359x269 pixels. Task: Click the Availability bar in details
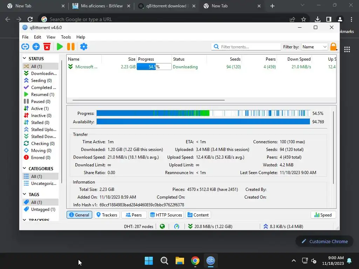(x=203, y=122)
